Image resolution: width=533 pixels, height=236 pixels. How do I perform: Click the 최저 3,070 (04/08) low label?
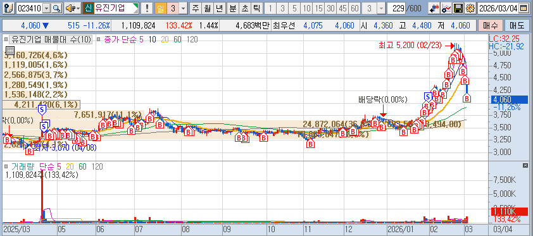65,147
